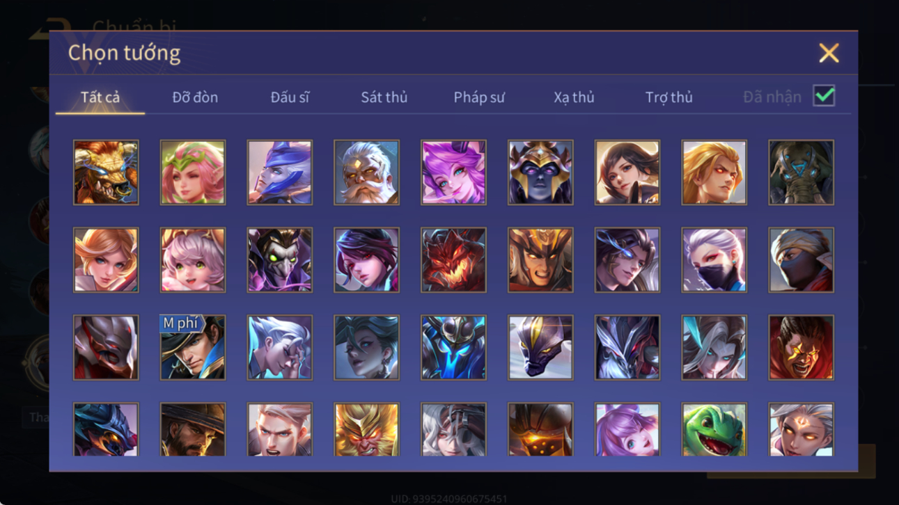Open the 'Đấu sĩ' tab

(x=290, y=97)
